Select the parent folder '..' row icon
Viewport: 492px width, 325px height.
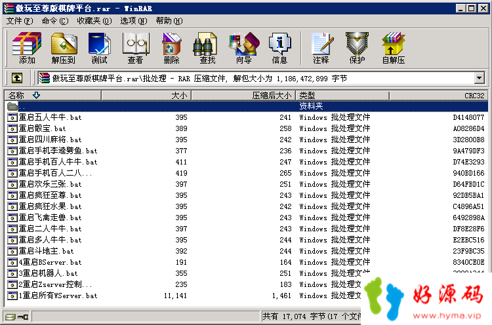12,106
